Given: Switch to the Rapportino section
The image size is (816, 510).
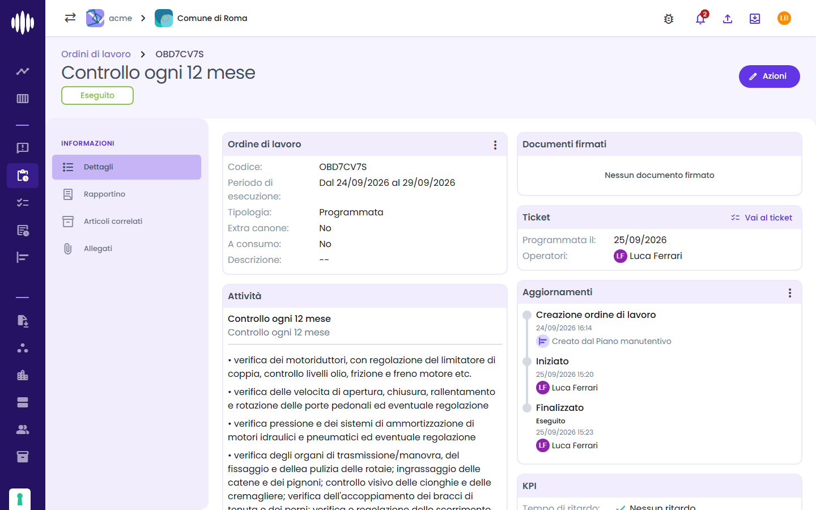Looking at the screenshot, I should click(126, 194).
